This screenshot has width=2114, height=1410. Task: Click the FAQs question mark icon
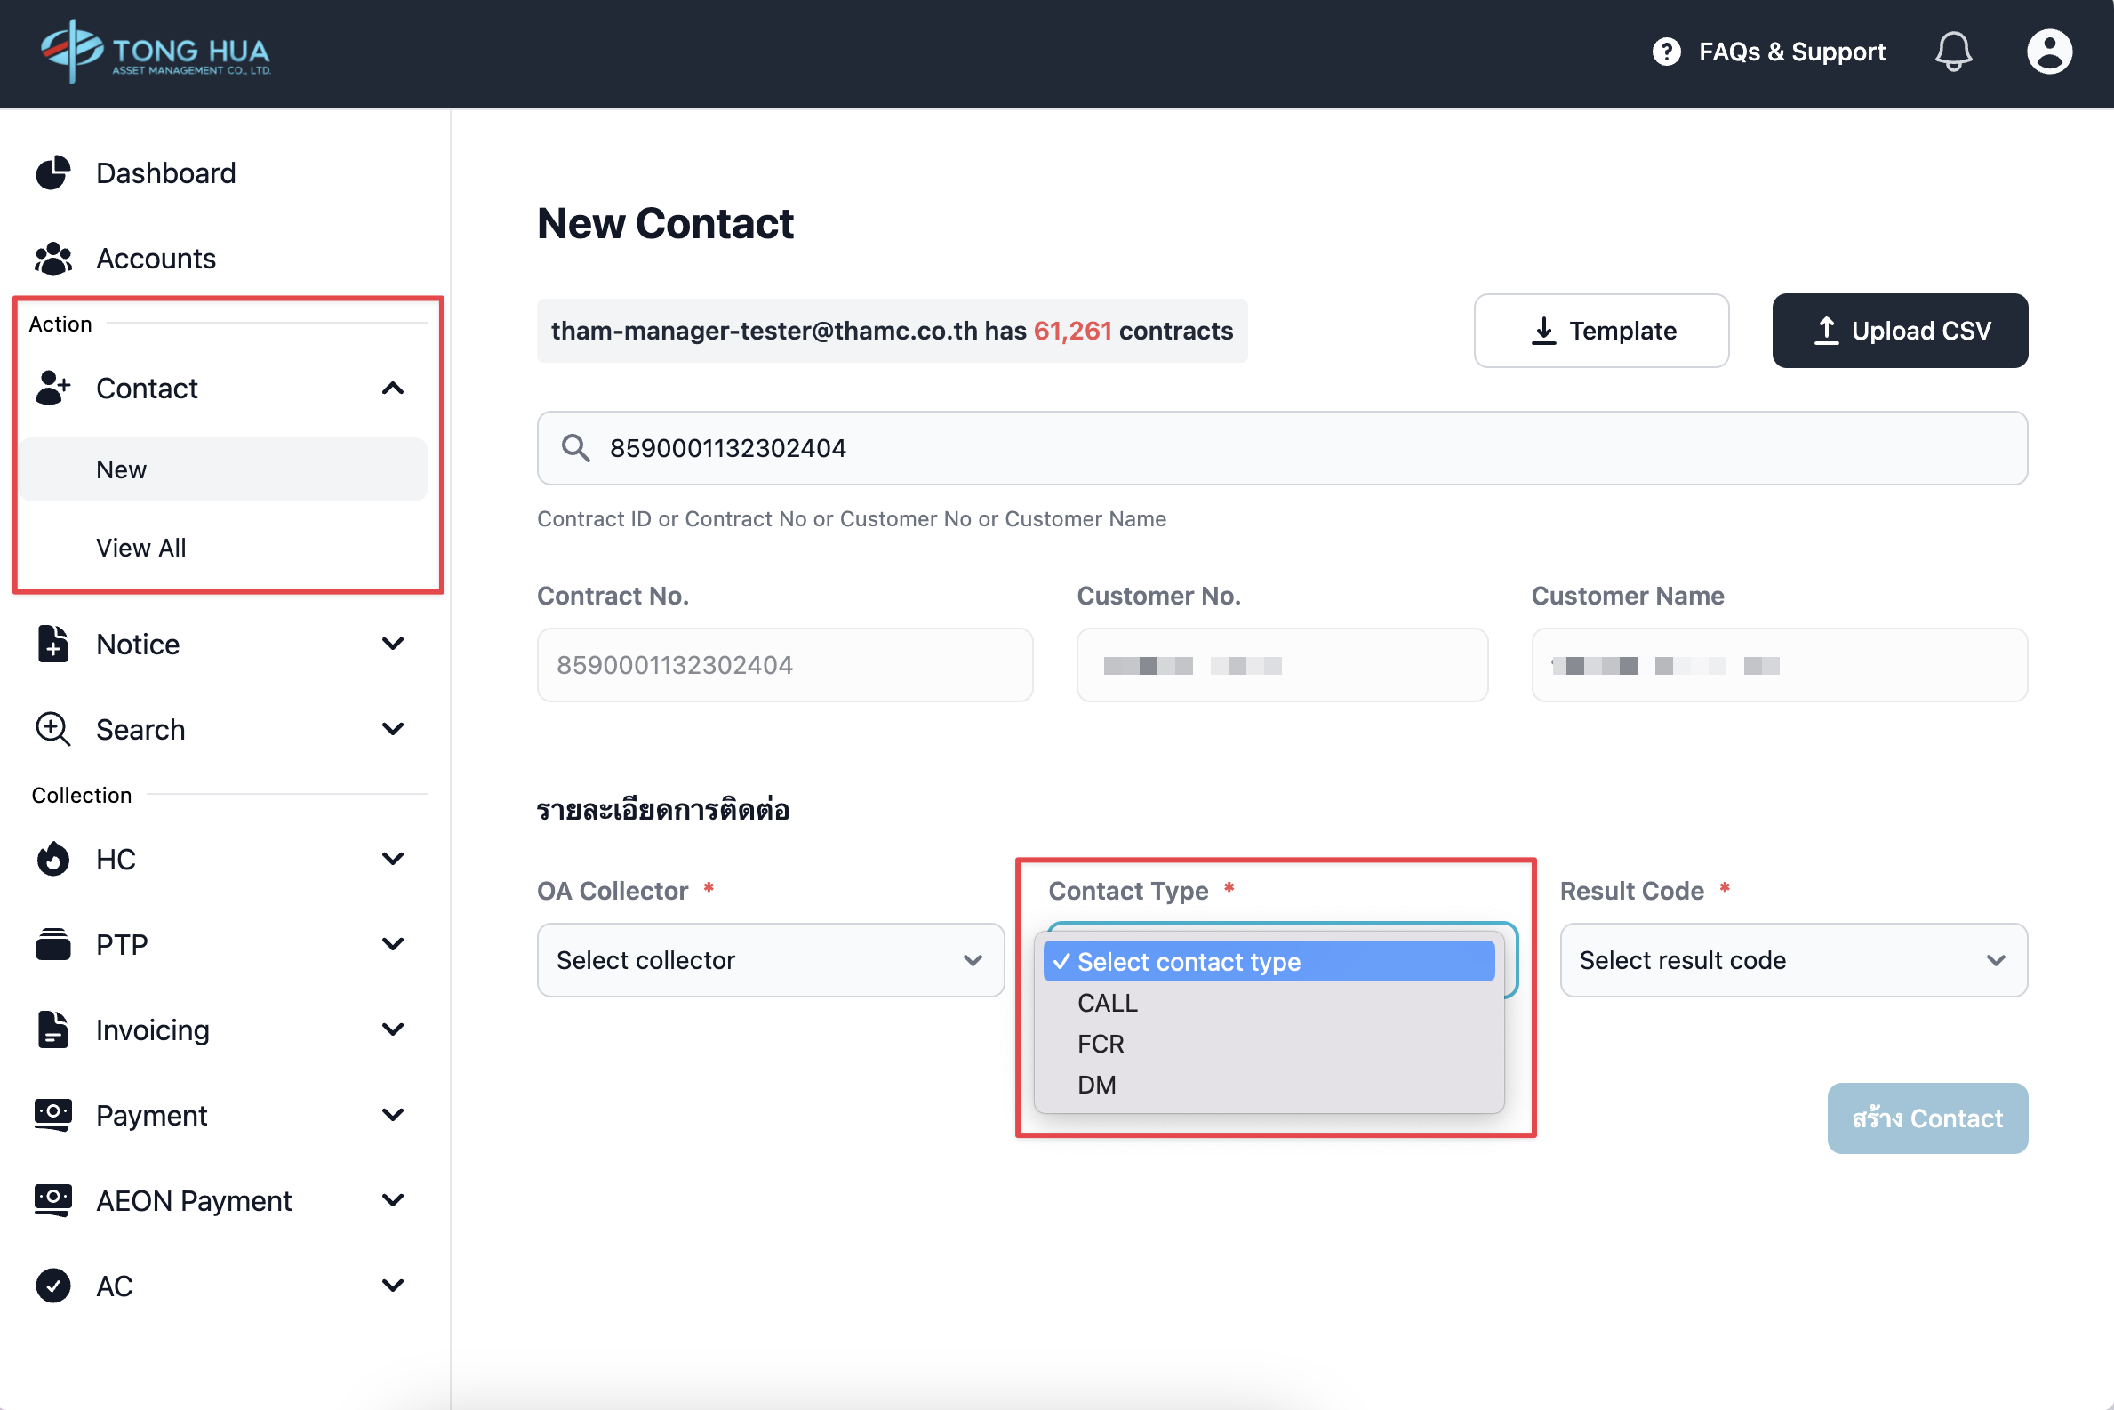point(1665,52)
